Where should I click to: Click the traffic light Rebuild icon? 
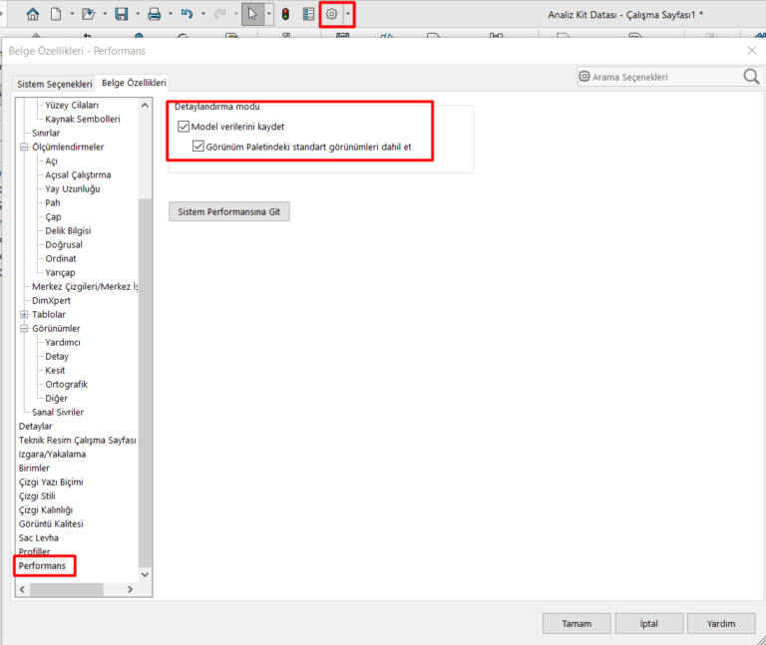[x=284, y=14]
